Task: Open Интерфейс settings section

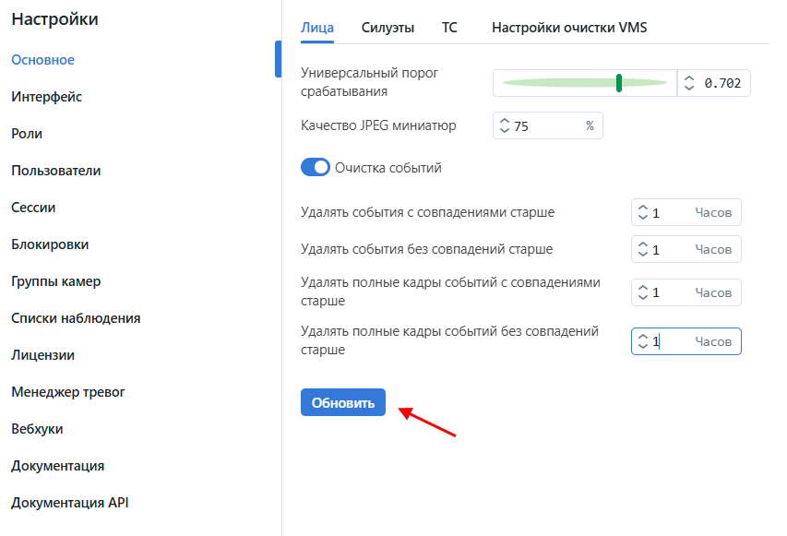Action: 47,97
